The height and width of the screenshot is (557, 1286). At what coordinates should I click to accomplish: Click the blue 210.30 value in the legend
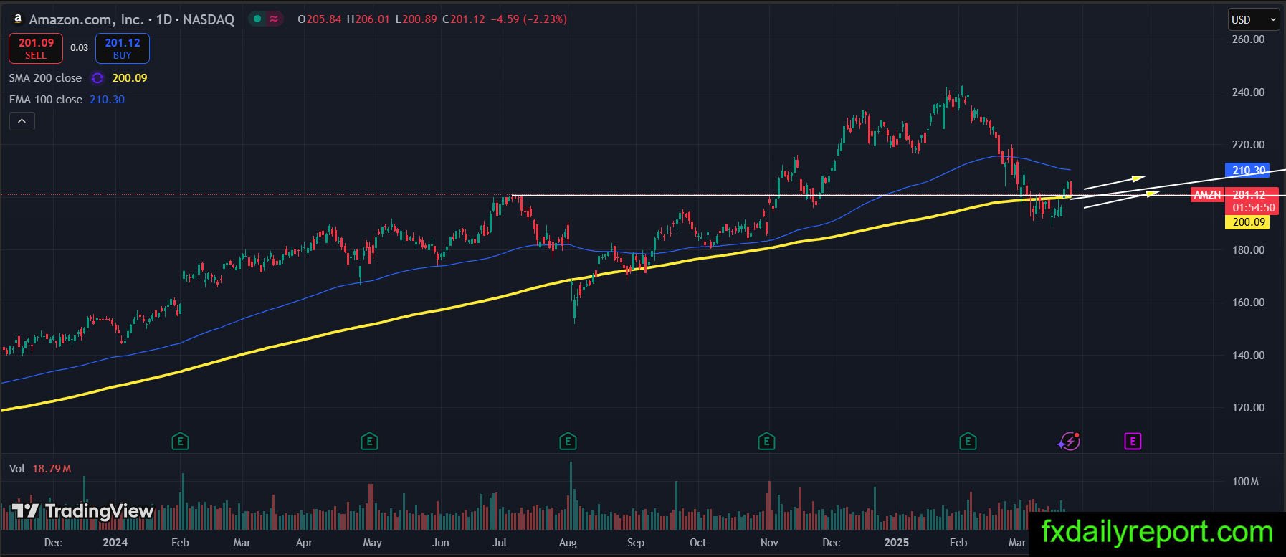107,100
